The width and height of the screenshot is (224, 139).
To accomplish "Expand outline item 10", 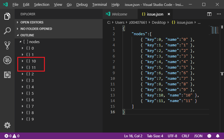I will [x=22, y=61].
